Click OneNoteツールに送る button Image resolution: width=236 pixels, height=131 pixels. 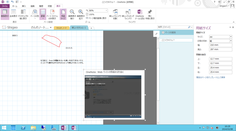[x=140, y=14]
